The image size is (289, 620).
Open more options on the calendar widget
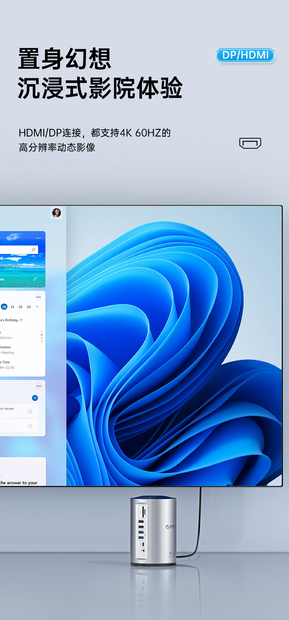click(x=38, y=297)
